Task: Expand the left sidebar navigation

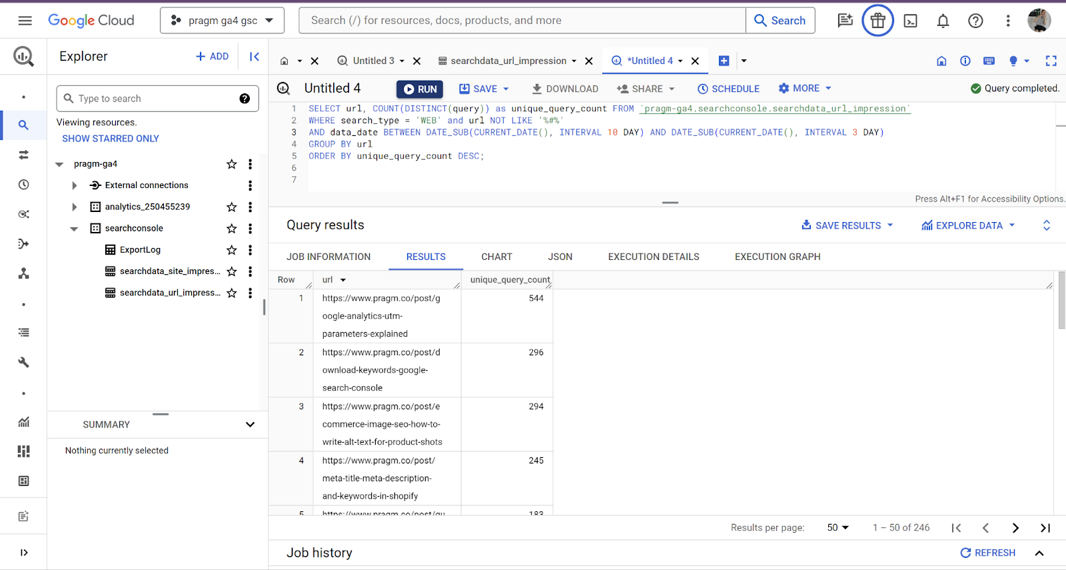Action: (x=24, y=552)
